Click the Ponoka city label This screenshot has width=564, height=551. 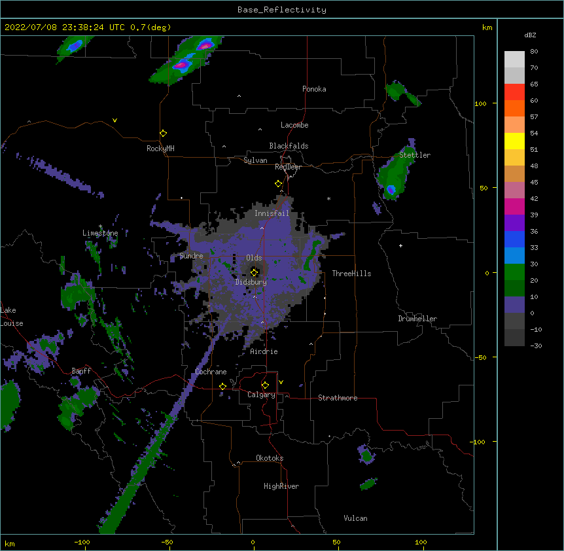(x=314, y=89)
